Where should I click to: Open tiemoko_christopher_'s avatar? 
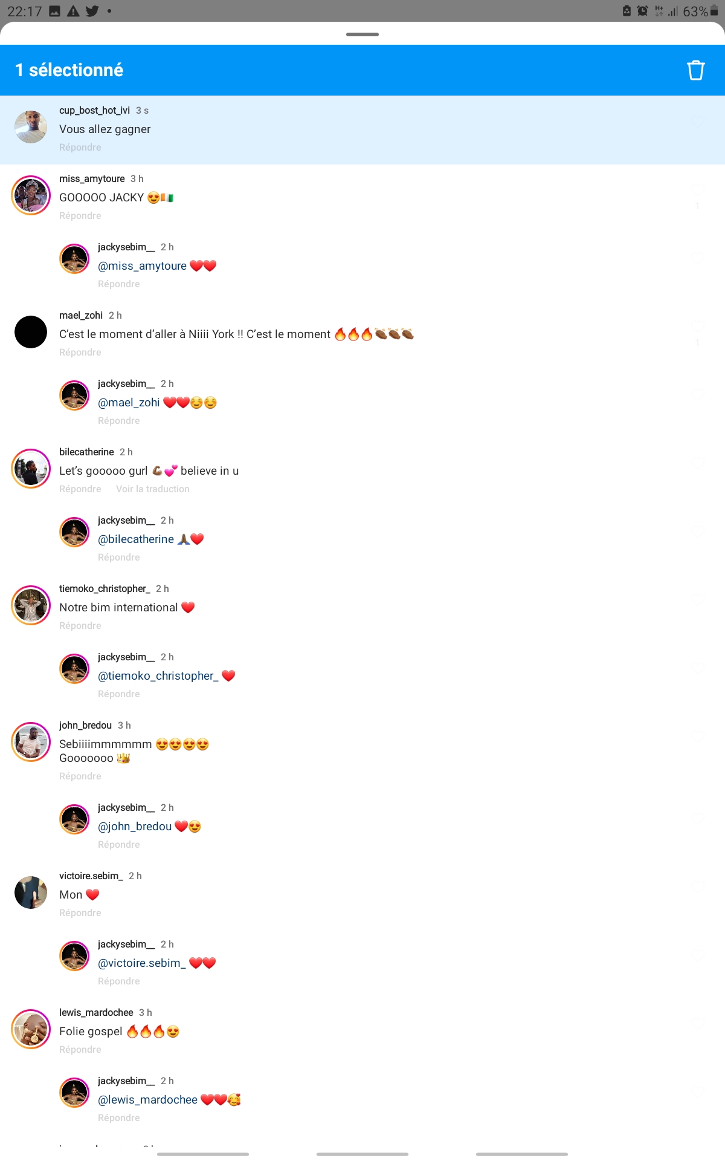(x=31, y=605)
